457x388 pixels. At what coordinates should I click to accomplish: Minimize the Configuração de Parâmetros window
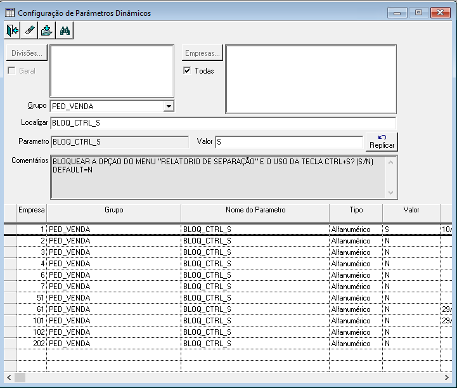pyautogui.click(x=397, y=13)
